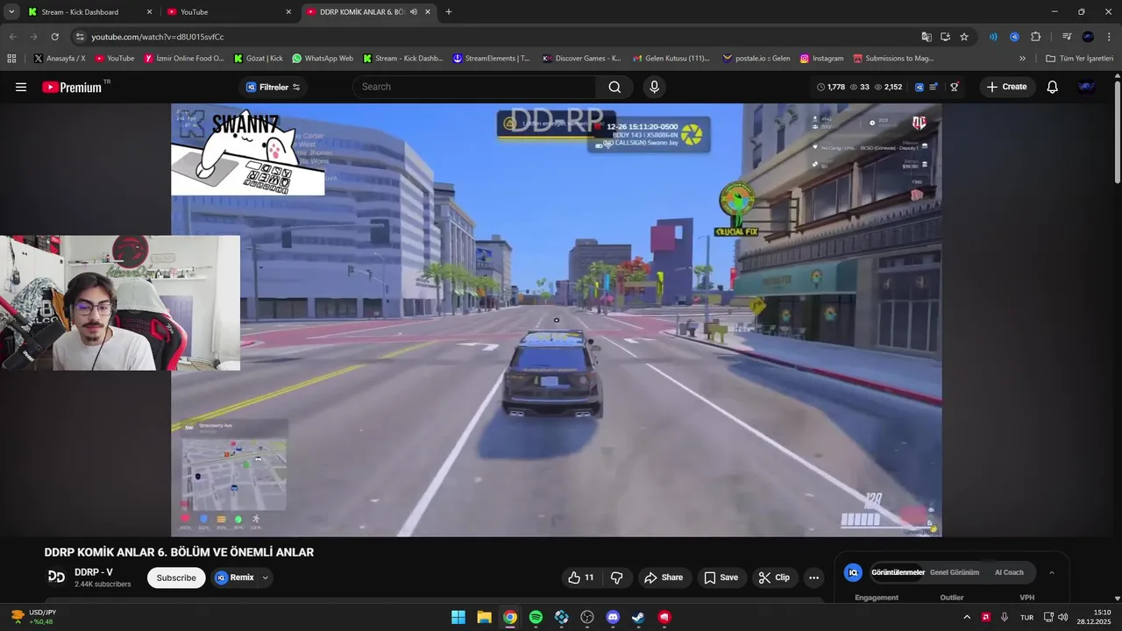Click the Clip button
Viewport: 1122px width, 631px height.
click(x=774, y=578)
